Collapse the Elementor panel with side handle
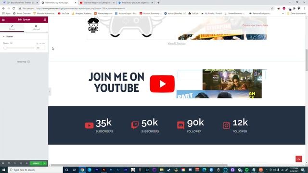 point(49,92)
